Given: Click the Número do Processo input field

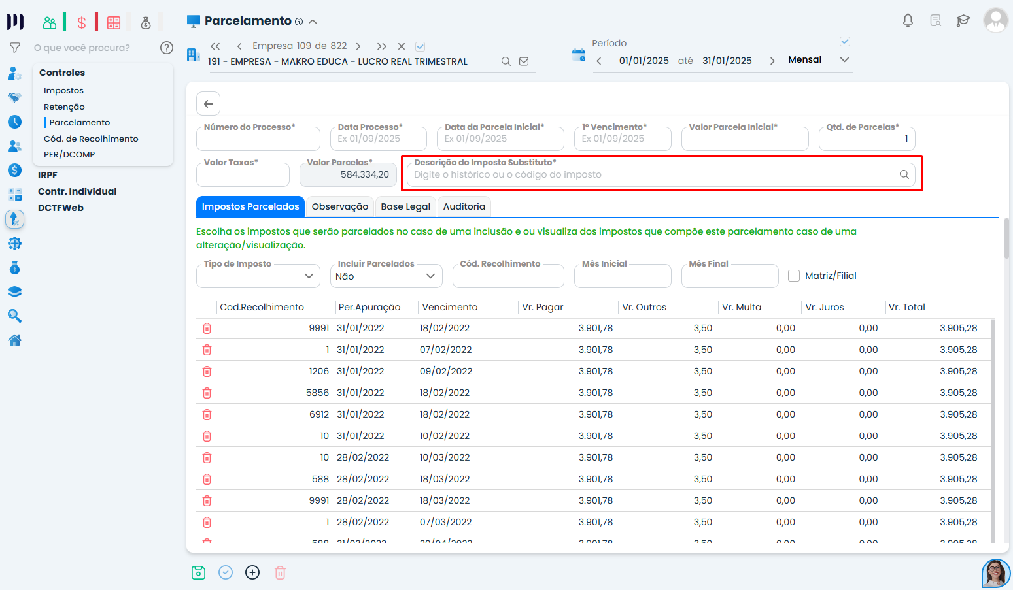Looking at the screenshot, I should [x=258, y=139].
